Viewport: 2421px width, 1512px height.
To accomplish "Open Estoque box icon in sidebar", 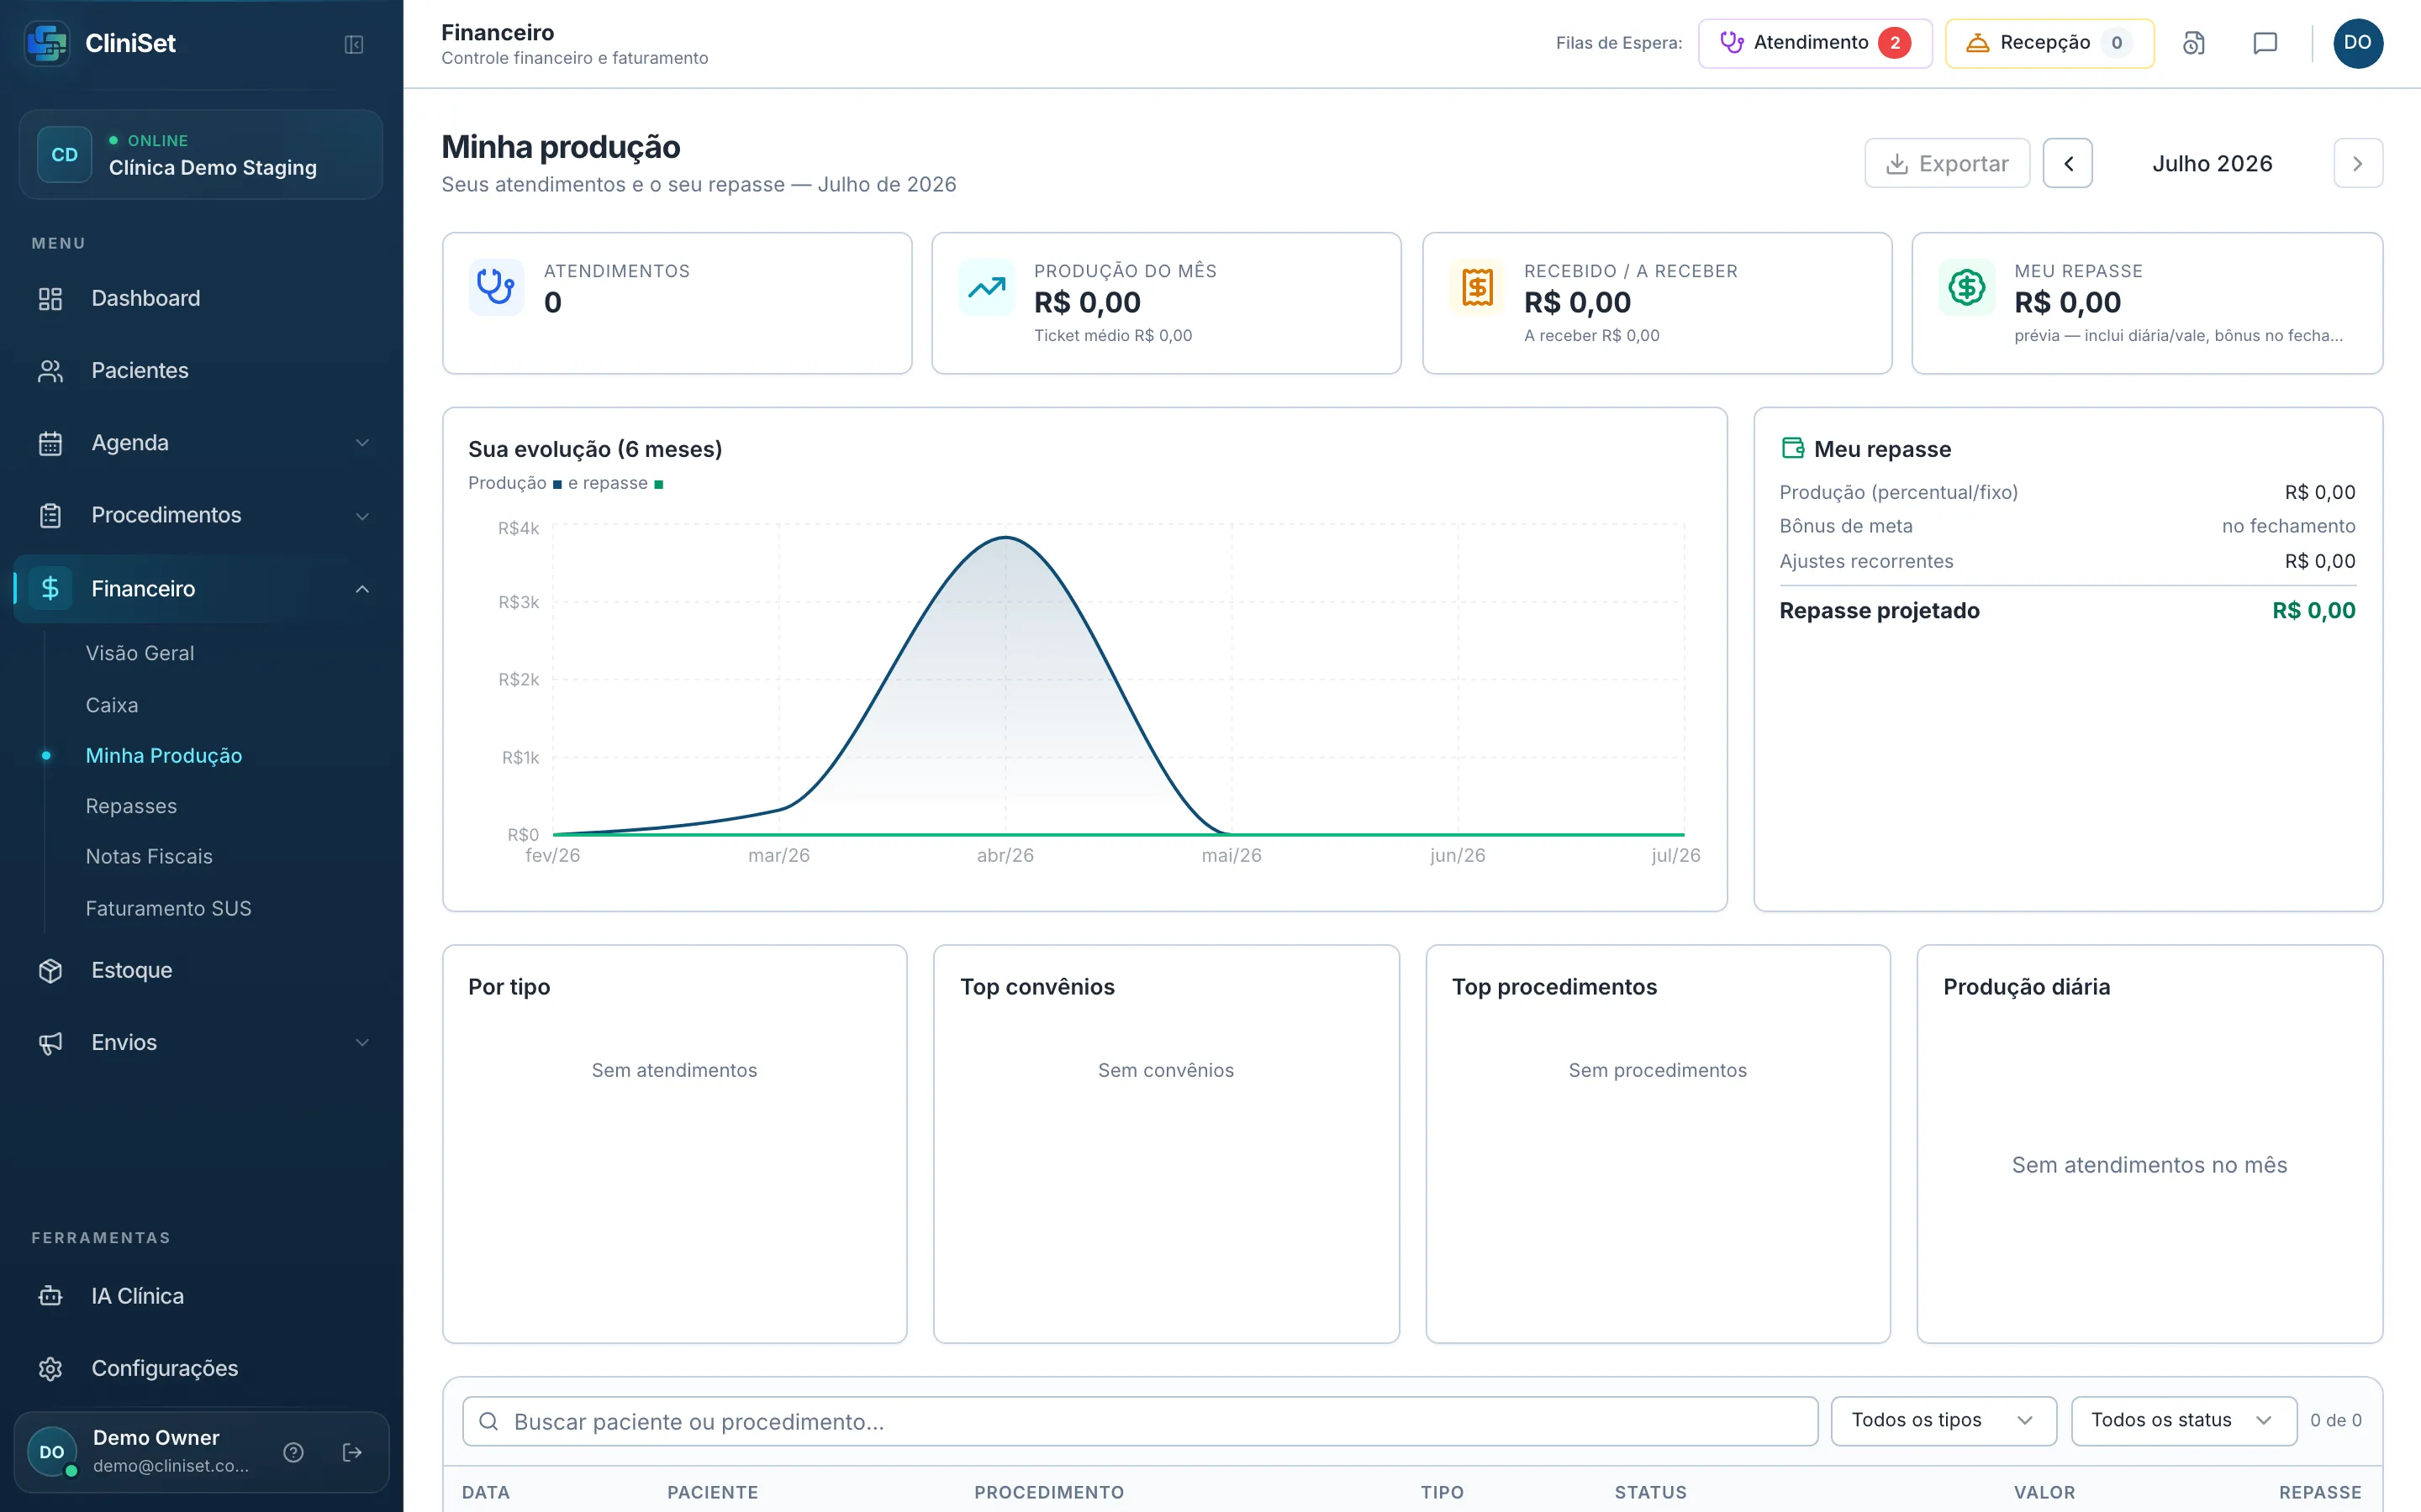I will pyautogui.click(x=50, y=970).
